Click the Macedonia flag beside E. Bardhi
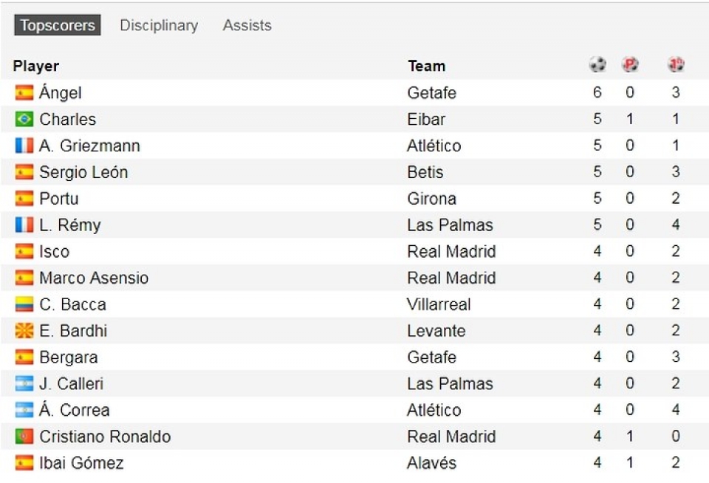Image resolution: width=709 pixels, height=483 pixels. (x=24, y=331)
